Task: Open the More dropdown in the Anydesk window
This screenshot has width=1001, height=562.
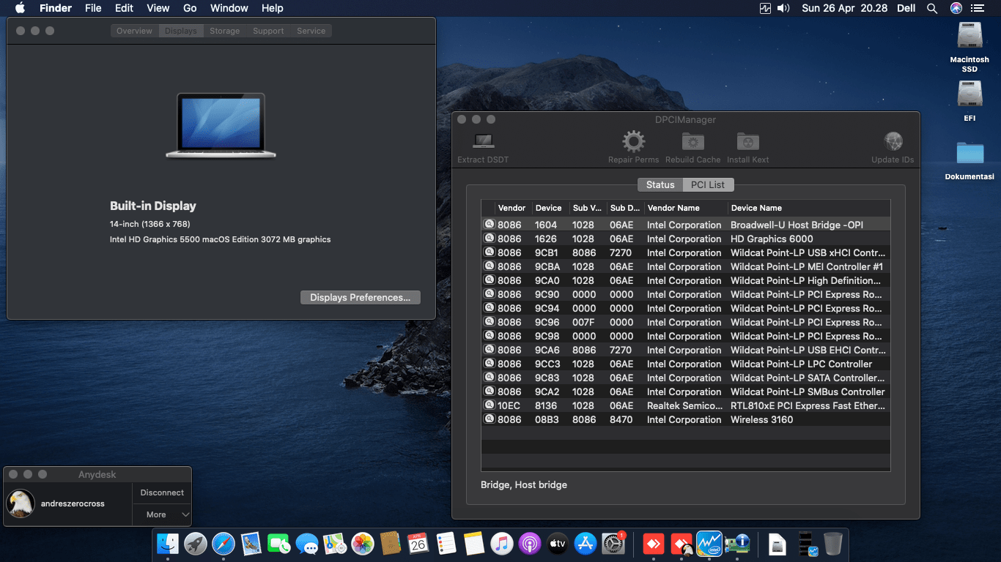Action: pyautogui.click(x=162, y=514)
